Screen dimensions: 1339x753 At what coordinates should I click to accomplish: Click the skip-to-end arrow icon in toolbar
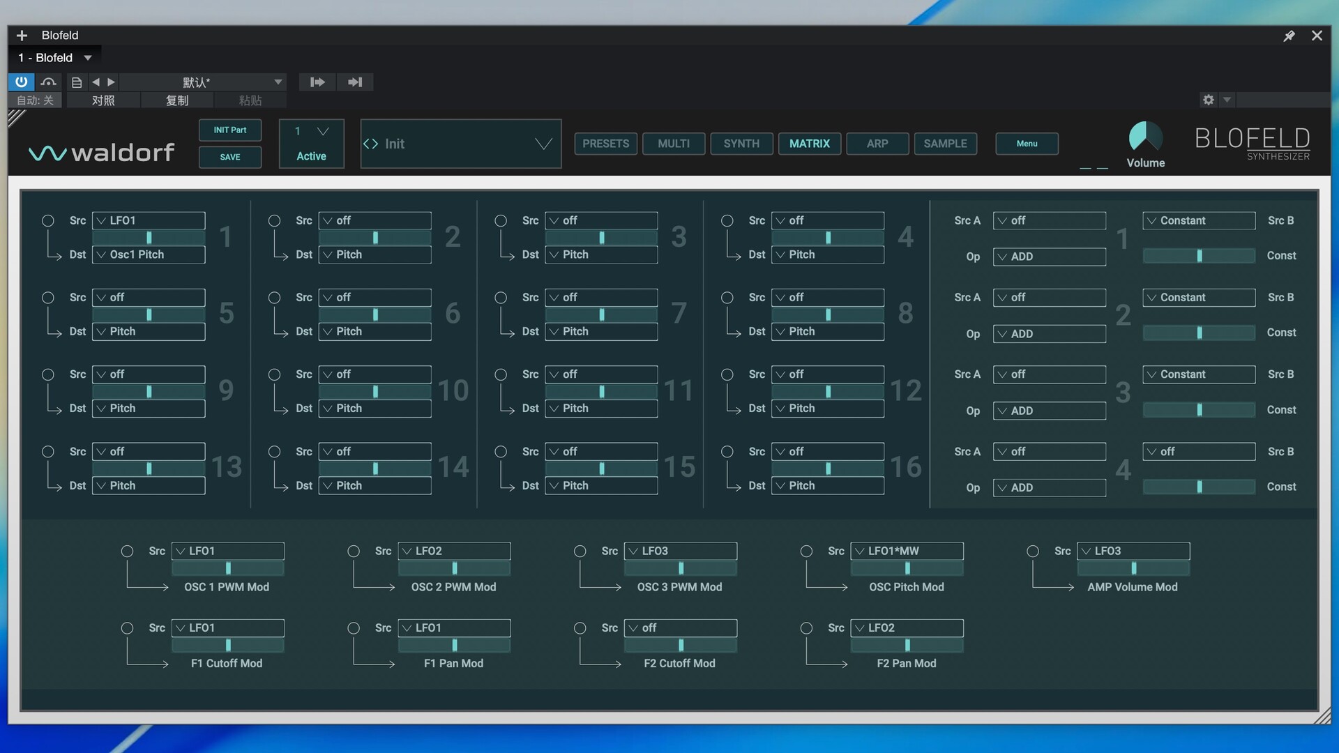pyautogui.click(x=355, y=82)
